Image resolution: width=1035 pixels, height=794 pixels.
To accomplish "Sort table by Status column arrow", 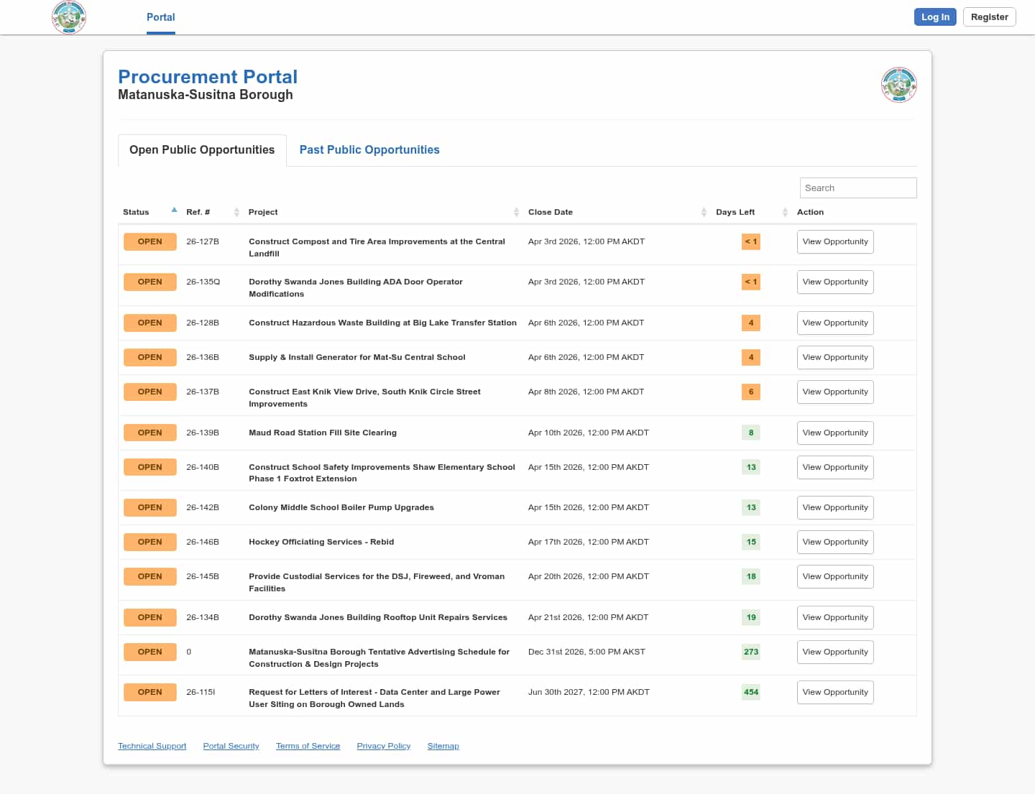I will point(174,211).
